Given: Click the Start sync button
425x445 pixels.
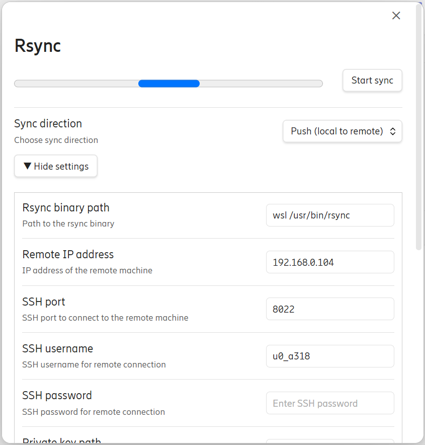Looking at the screenshot, I should coord(372,81).
